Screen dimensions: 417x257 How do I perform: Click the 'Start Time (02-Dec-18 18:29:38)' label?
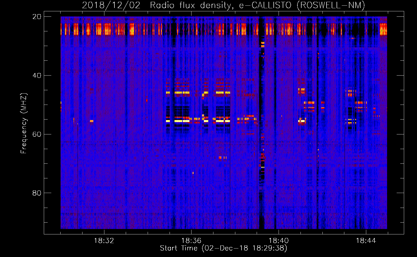tap(223, 248)
